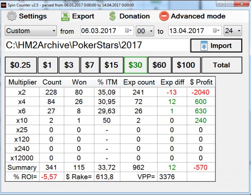This screenshot has width=251, height=195.
Task: Click the Import button
Action: pos(216,46)
